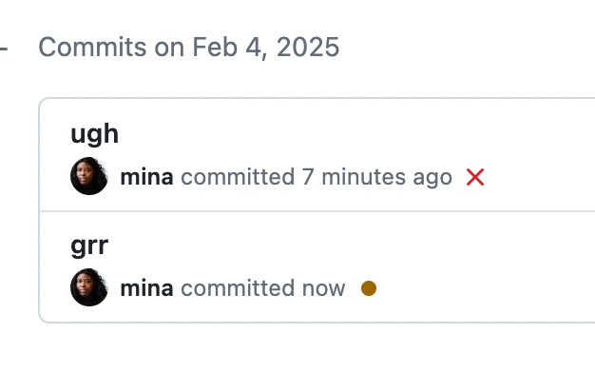This screenshot has width=595, height=373.
Task: View mina's profile from the ugh commit
Action: point(147,177)
